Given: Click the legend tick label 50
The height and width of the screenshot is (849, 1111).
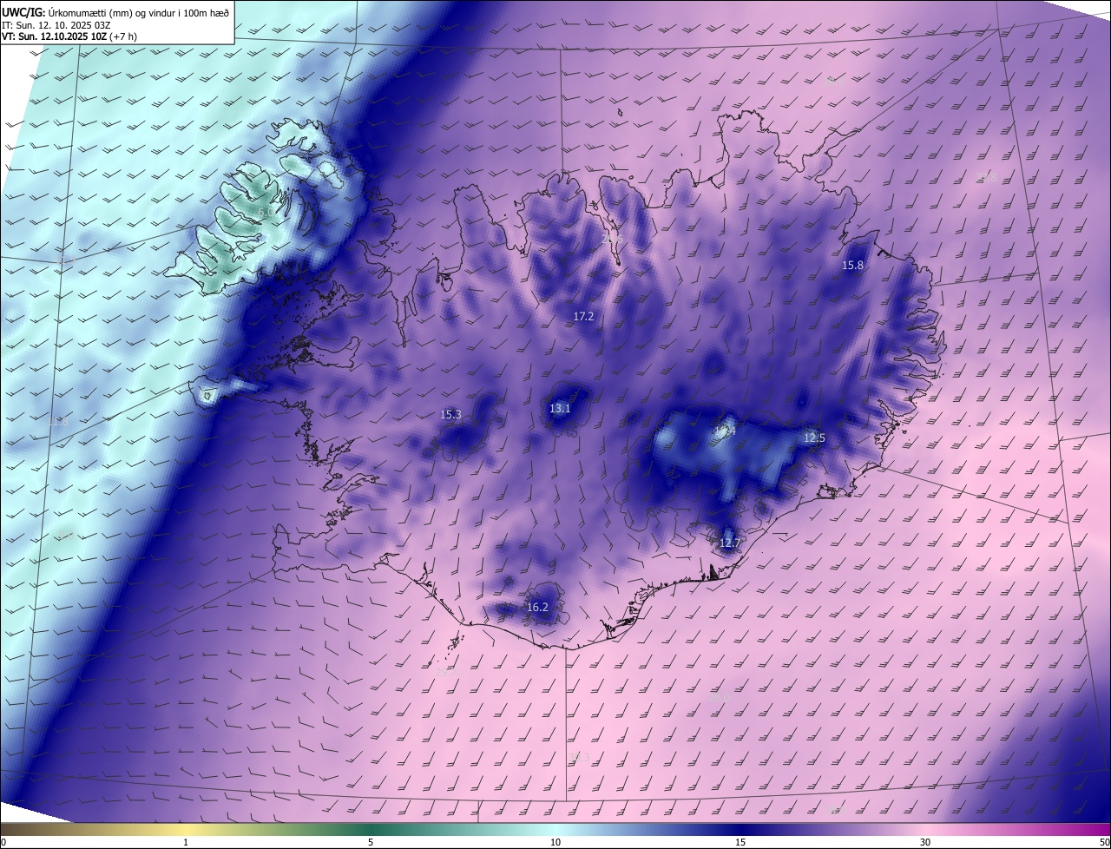Looking at the screenshot, I should (x=1104, y=842).
